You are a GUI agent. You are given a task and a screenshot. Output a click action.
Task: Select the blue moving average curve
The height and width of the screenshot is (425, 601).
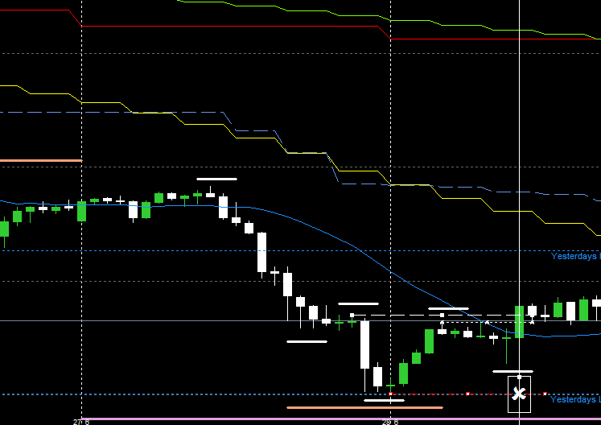pyautogui.click(x=322, y=233)
